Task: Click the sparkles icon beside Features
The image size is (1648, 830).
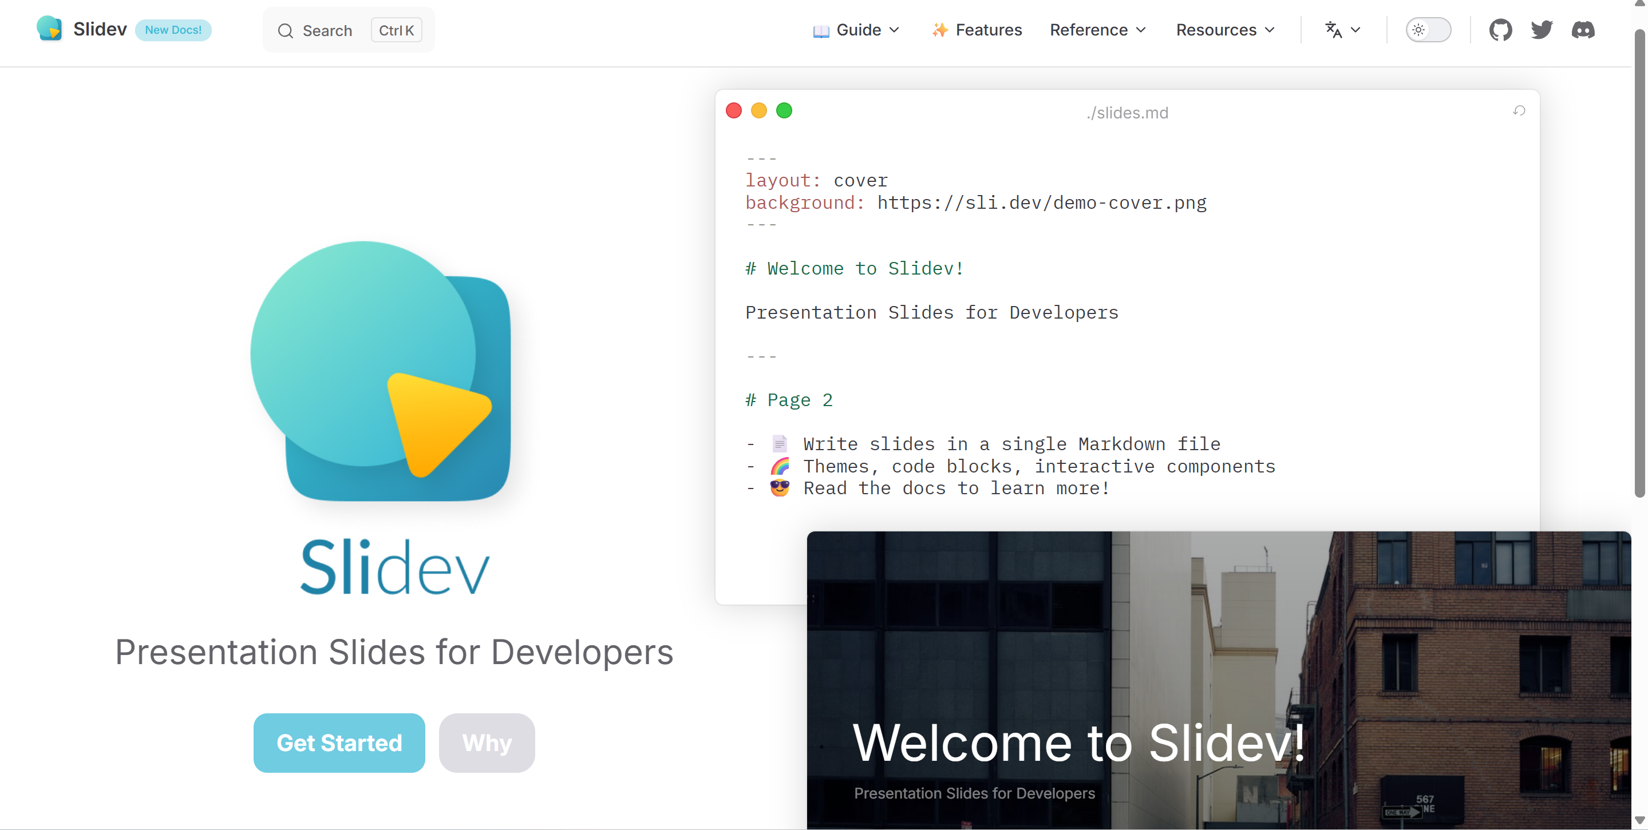Action: coord(940,30)
